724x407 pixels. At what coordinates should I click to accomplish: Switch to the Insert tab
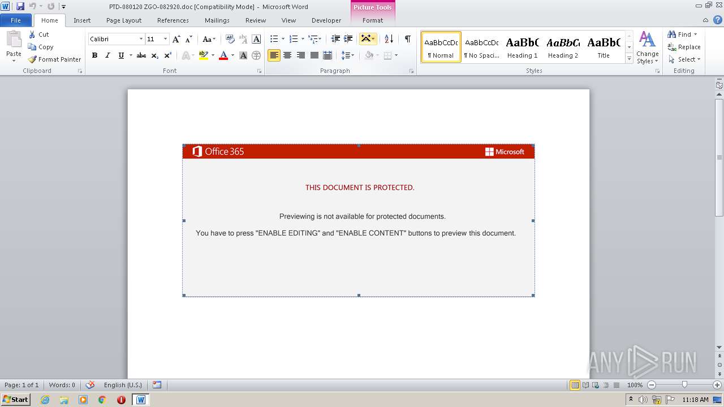click(82, 20)
